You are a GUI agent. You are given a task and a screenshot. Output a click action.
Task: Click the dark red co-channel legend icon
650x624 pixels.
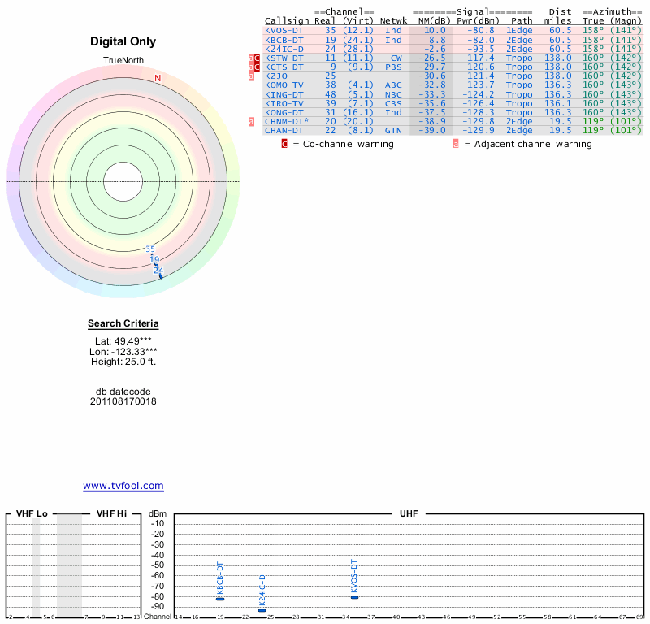point(284,144)
